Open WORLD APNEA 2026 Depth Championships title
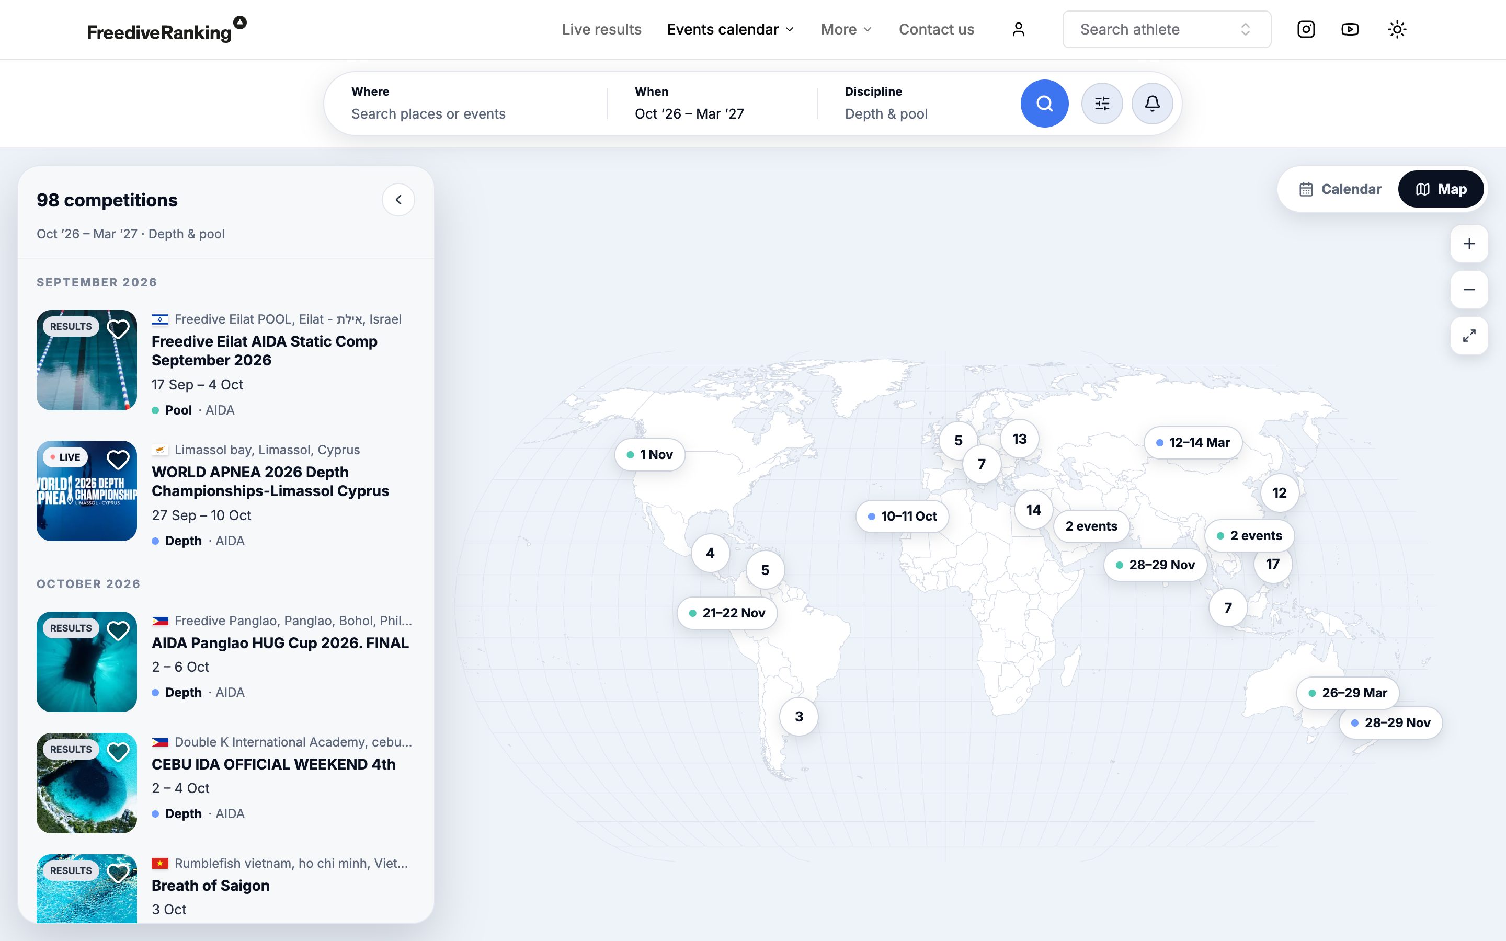The image size is (1506, 941). pyautogui.click(x=270, y=481)
